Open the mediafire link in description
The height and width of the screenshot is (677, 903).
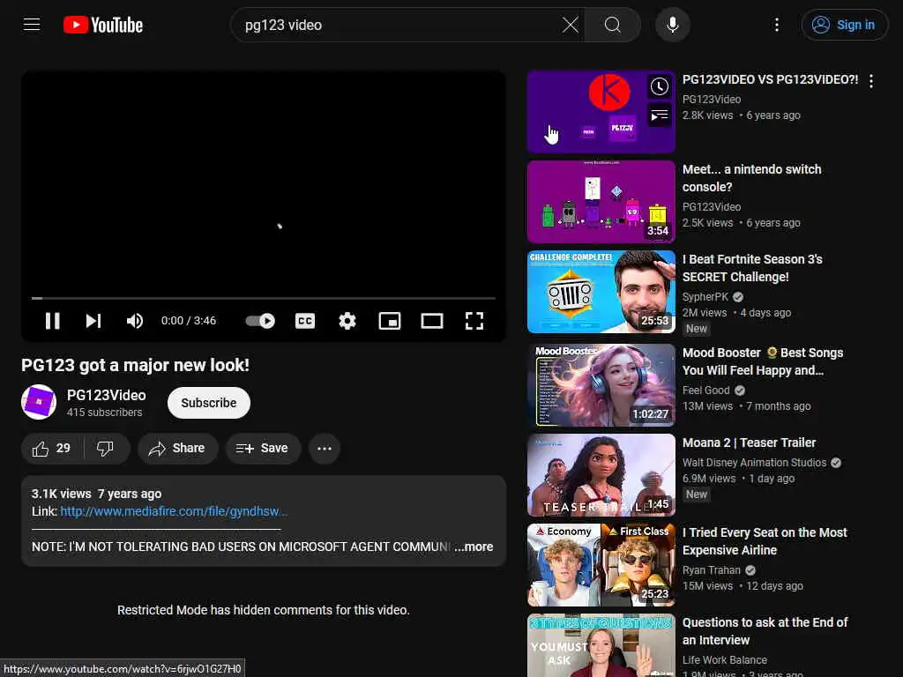tap(174, 511)
